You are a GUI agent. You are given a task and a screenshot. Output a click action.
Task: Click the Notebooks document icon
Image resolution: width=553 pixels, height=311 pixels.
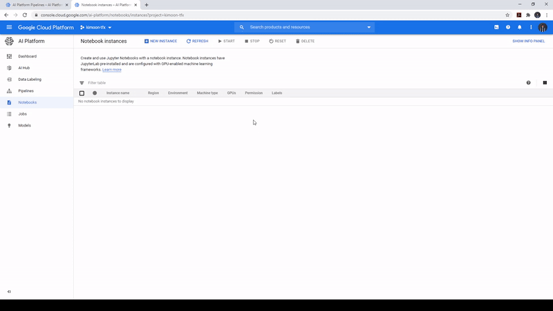point(9,102)
